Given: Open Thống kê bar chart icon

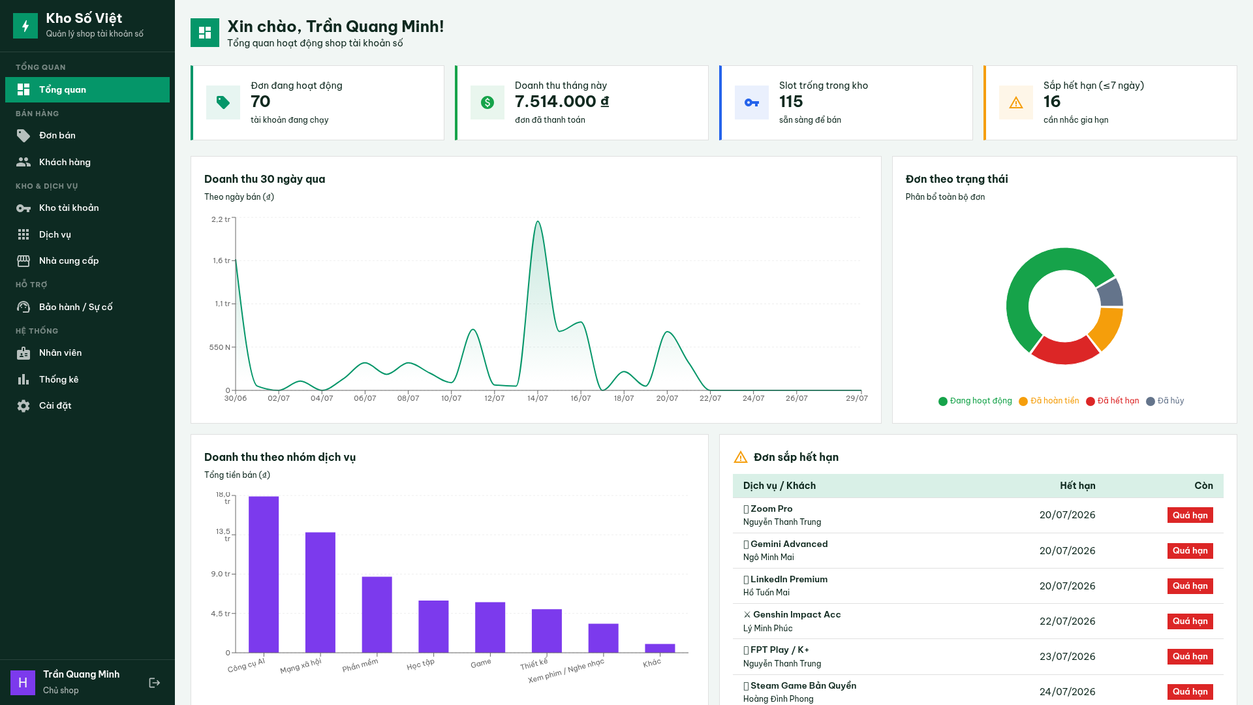Looking at the screenshot, I should 23,379.
